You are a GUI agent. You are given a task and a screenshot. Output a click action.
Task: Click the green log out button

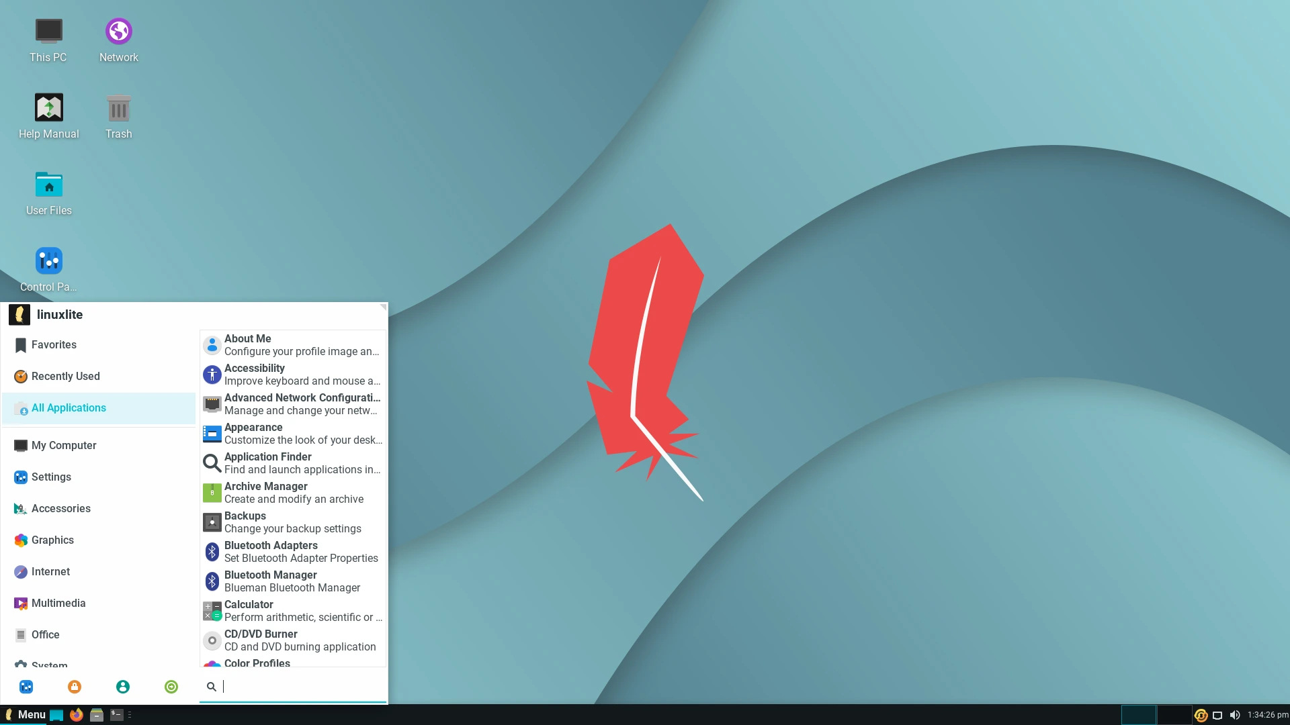pyautogui.click(x=171, y=687)
